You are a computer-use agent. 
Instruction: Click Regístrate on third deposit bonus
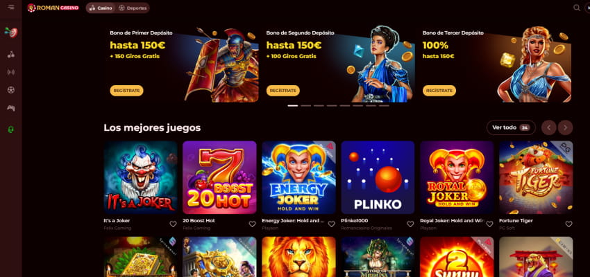point(439,91)
